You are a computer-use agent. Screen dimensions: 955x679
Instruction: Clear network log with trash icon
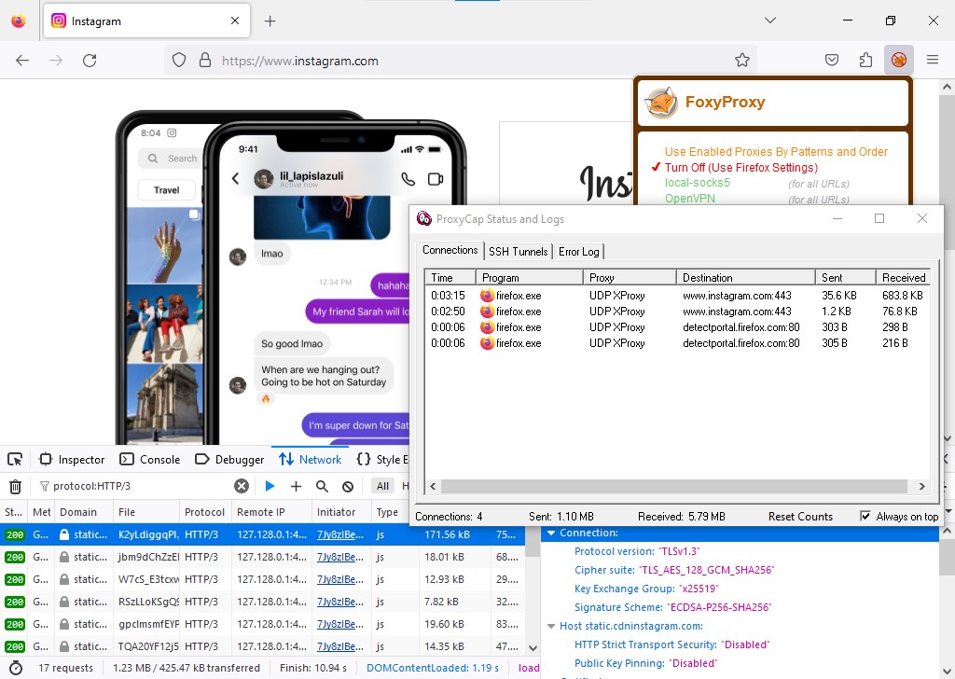(15, 486)
